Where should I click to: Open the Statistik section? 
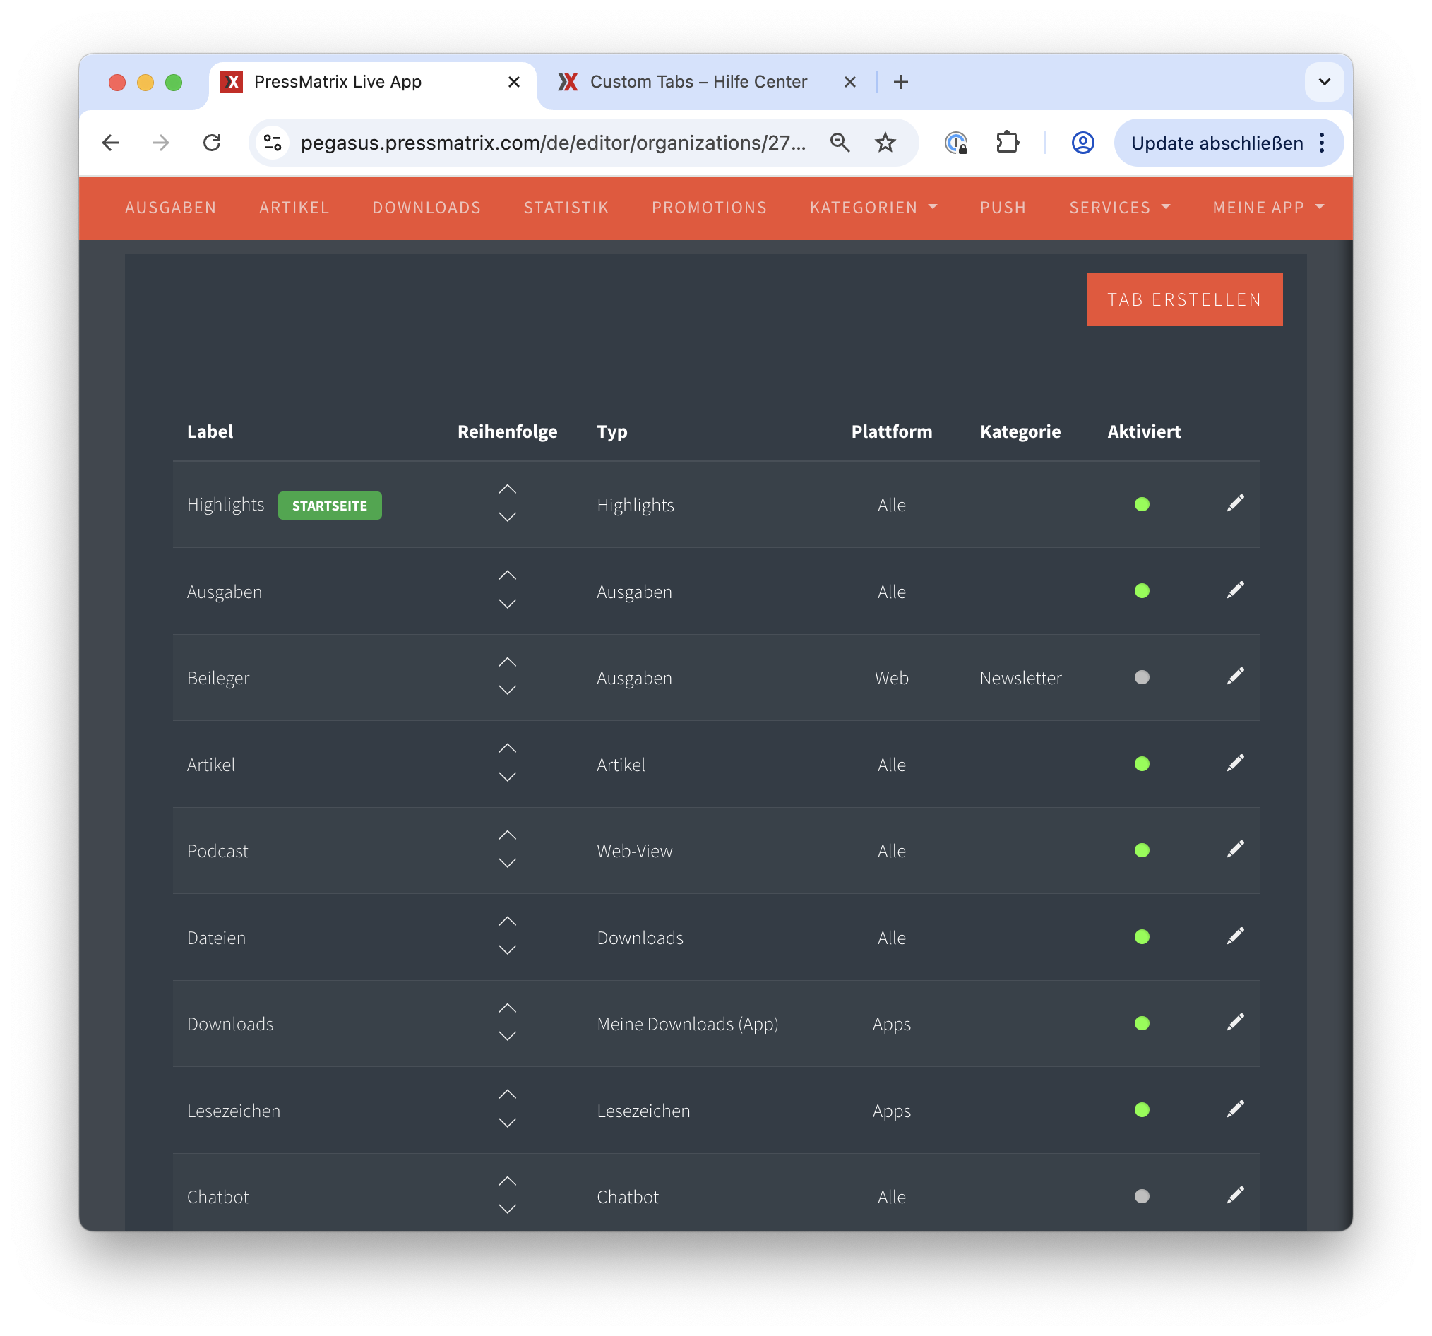(566, 208)
